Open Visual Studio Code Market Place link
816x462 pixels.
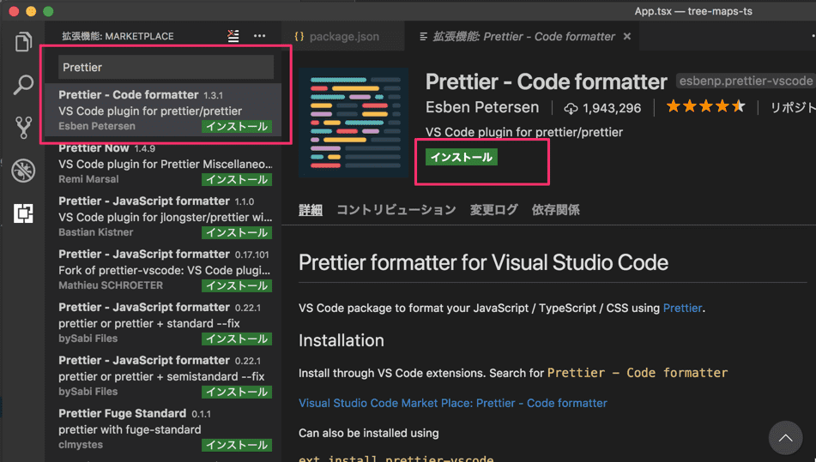453,403
